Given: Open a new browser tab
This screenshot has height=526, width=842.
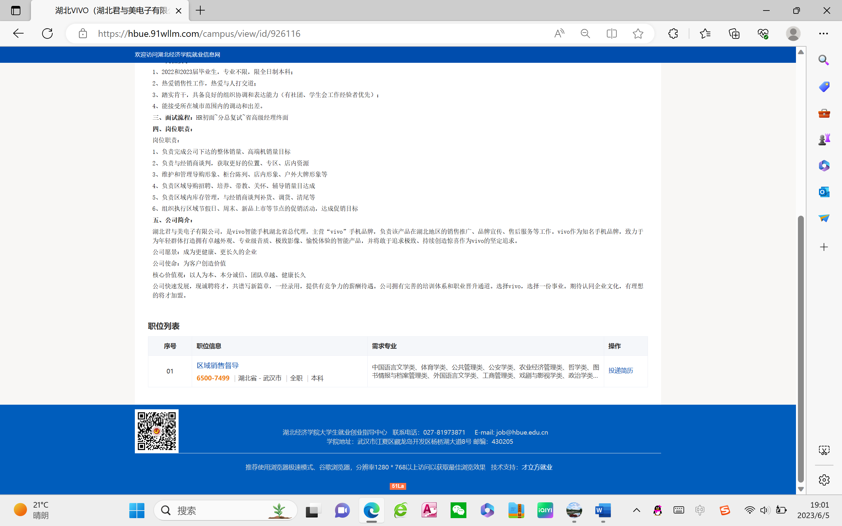Looking at the screenshot, I should (200, 11).
